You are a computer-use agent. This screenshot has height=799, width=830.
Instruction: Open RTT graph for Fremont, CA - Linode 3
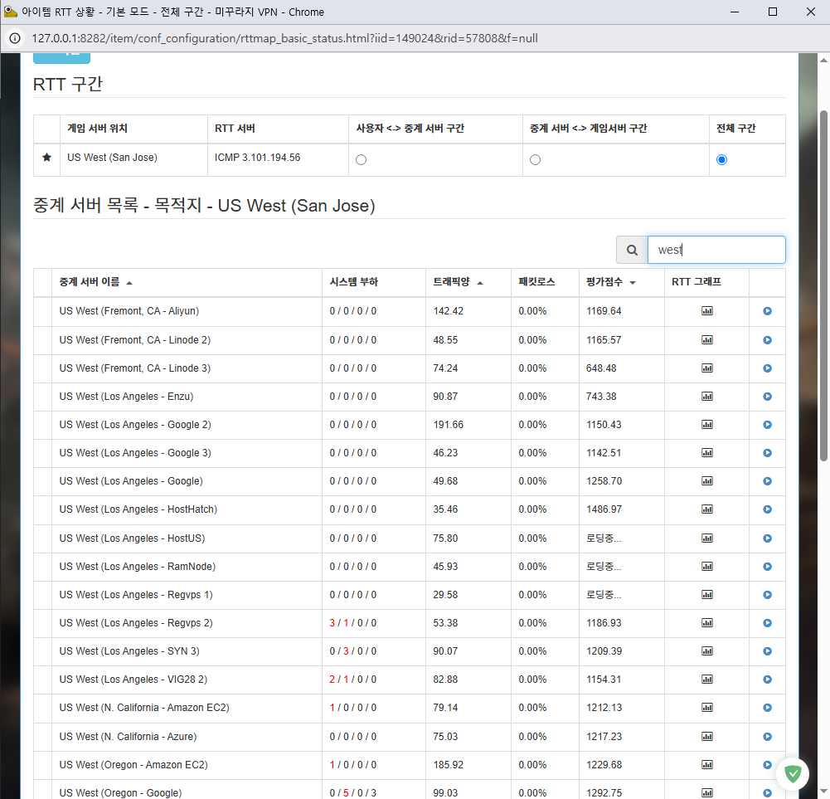706,368
